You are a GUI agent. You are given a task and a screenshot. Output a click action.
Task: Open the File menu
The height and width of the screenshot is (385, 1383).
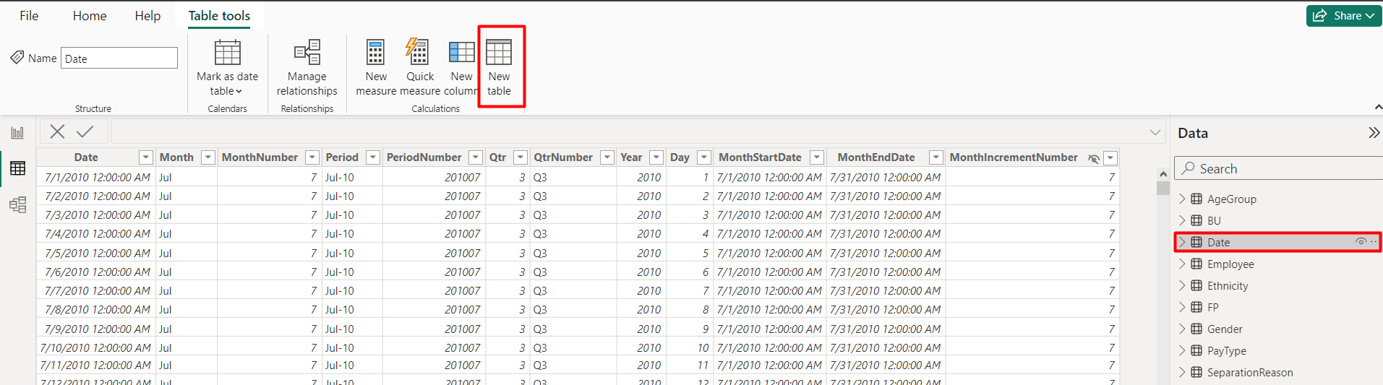point(29,16)
